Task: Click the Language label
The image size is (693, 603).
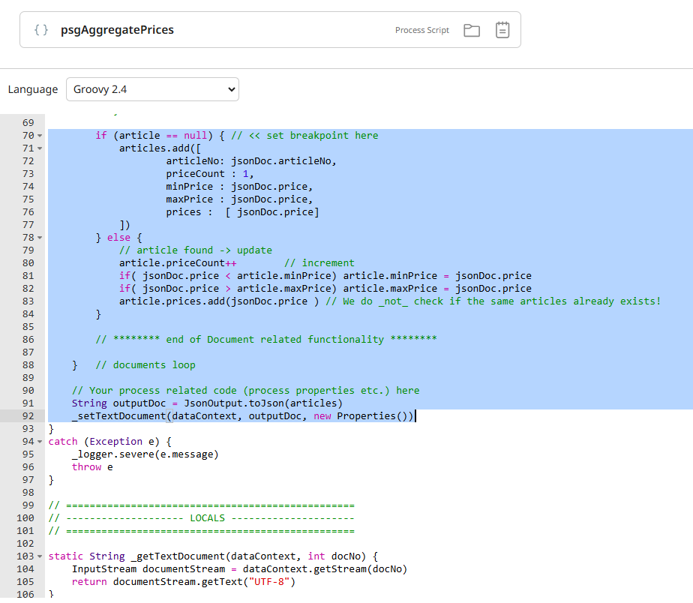Action: [33, 89]
